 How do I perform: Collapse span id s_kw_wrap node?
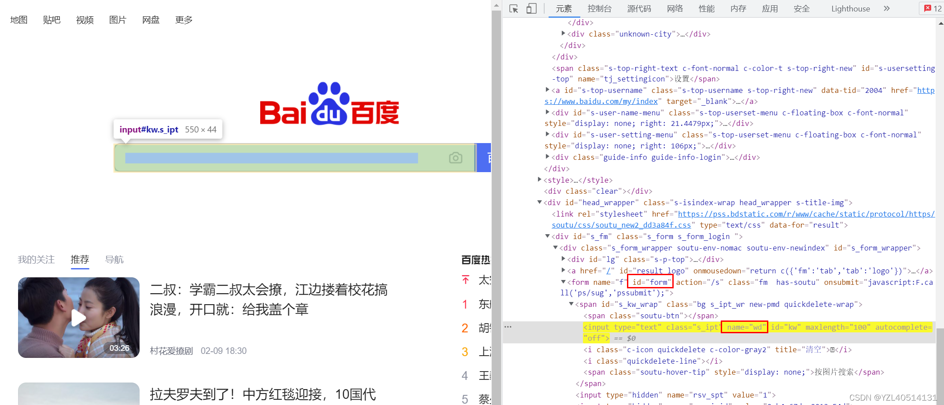tap(571, 304)
